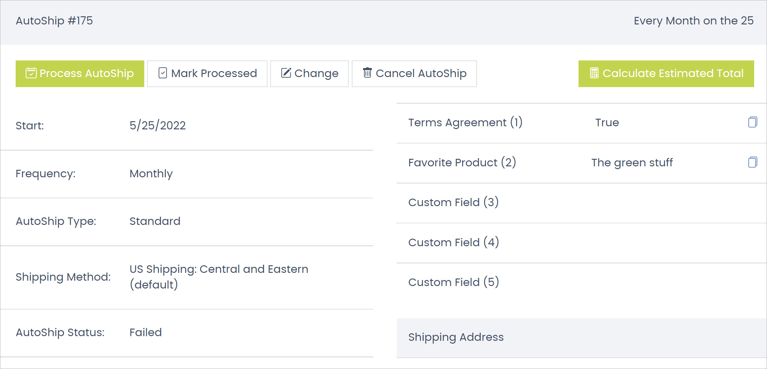Click the Shipping Address section header
This screenshot has width=767, height=369.
[x=456, y=337]
